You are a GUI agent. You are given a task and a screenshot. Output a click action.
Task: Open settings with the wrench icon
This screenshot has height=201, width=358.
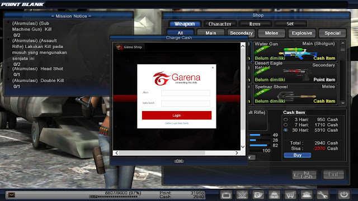322,195
